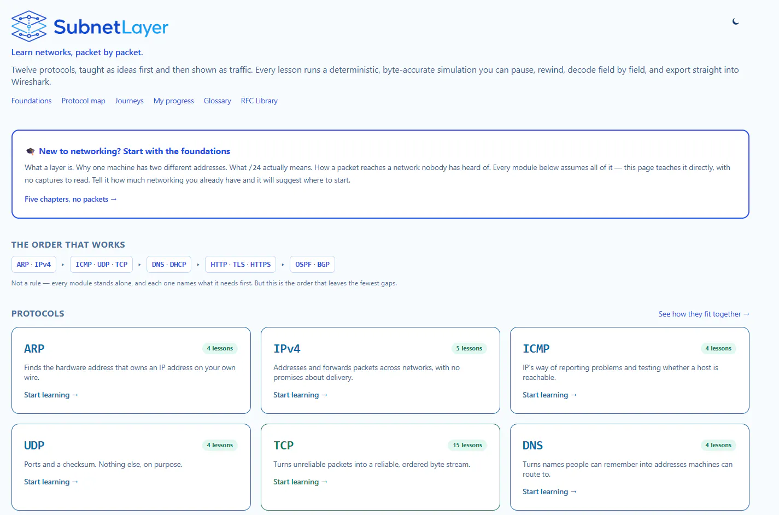Screen dimensions: 779x515
Task: Follow 'Five chapters, no packets' link
Action: click(x=71, y=199)
